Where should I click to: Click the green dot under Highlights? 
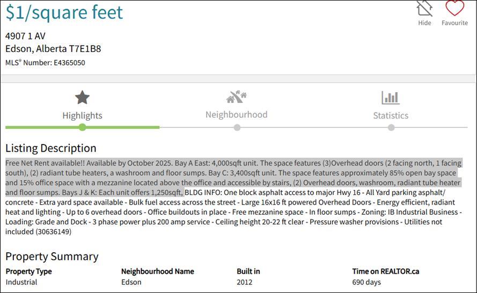pos(82,127)
